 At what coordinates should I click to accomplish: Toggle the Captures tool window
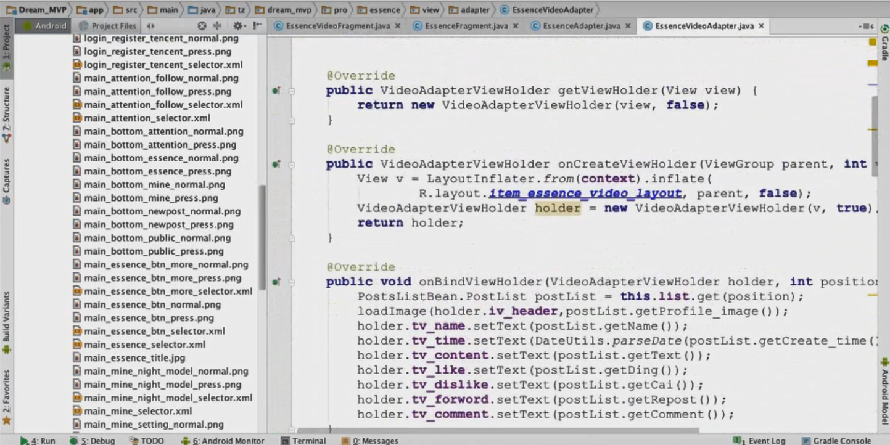pos(6,182)
